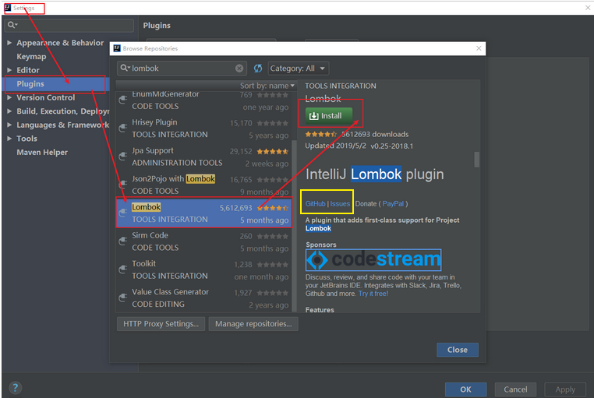Screen dimensions: 594x398
Task: Click the codestream sponsor banner
Action: tap(373, 260)
